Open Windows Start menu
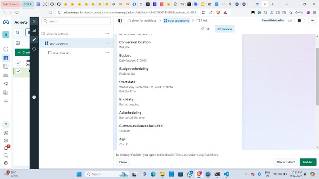This screenshot has width=319, height=179. (79, 174)
